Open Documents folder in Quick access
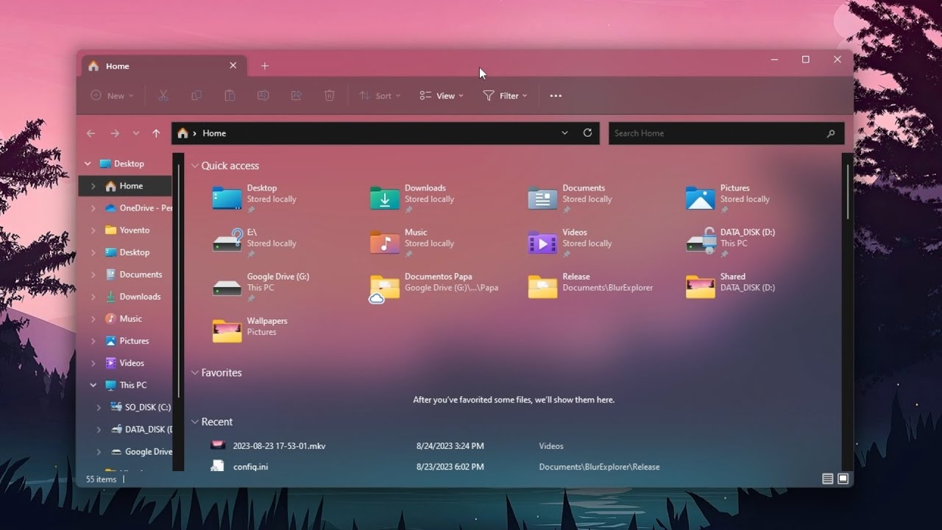This screenshot has width=942, height=530. 570,199
